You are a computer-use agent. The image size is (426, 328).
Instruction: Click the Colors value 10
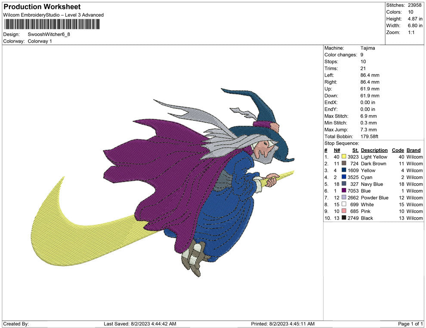(x=411, y=12)
